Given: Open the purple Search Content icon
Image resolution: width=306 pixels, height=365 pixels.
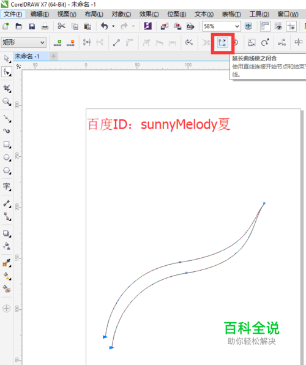Looking at the screenshot, I should point(147,26).
